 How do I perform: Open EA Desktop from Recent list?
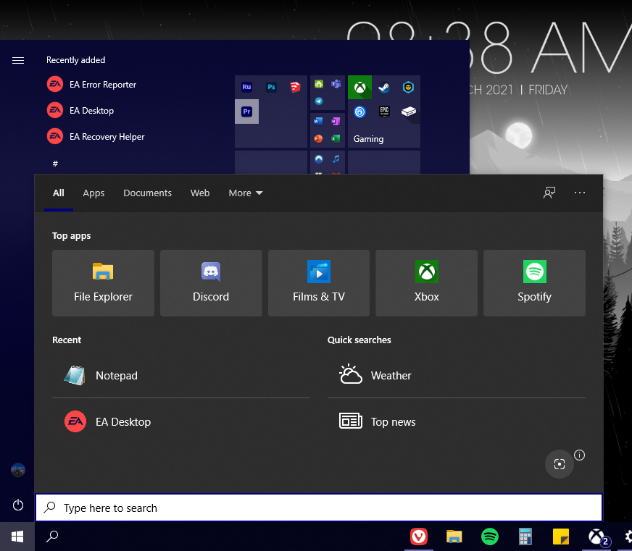[181, 421]
